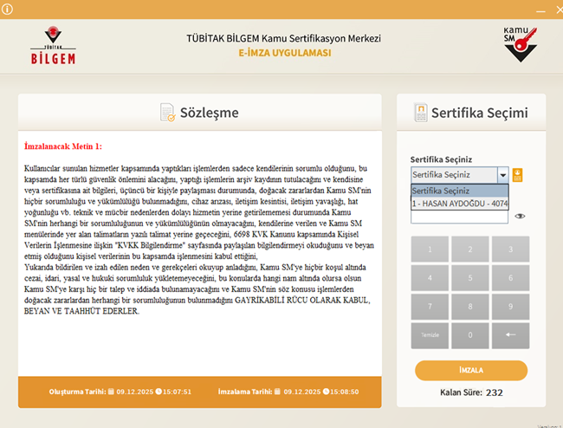This screenshot has width=563, height=428.
Task: Click the Sözleşme document icon
Action: pyautogui.click(x=167, y=113)
